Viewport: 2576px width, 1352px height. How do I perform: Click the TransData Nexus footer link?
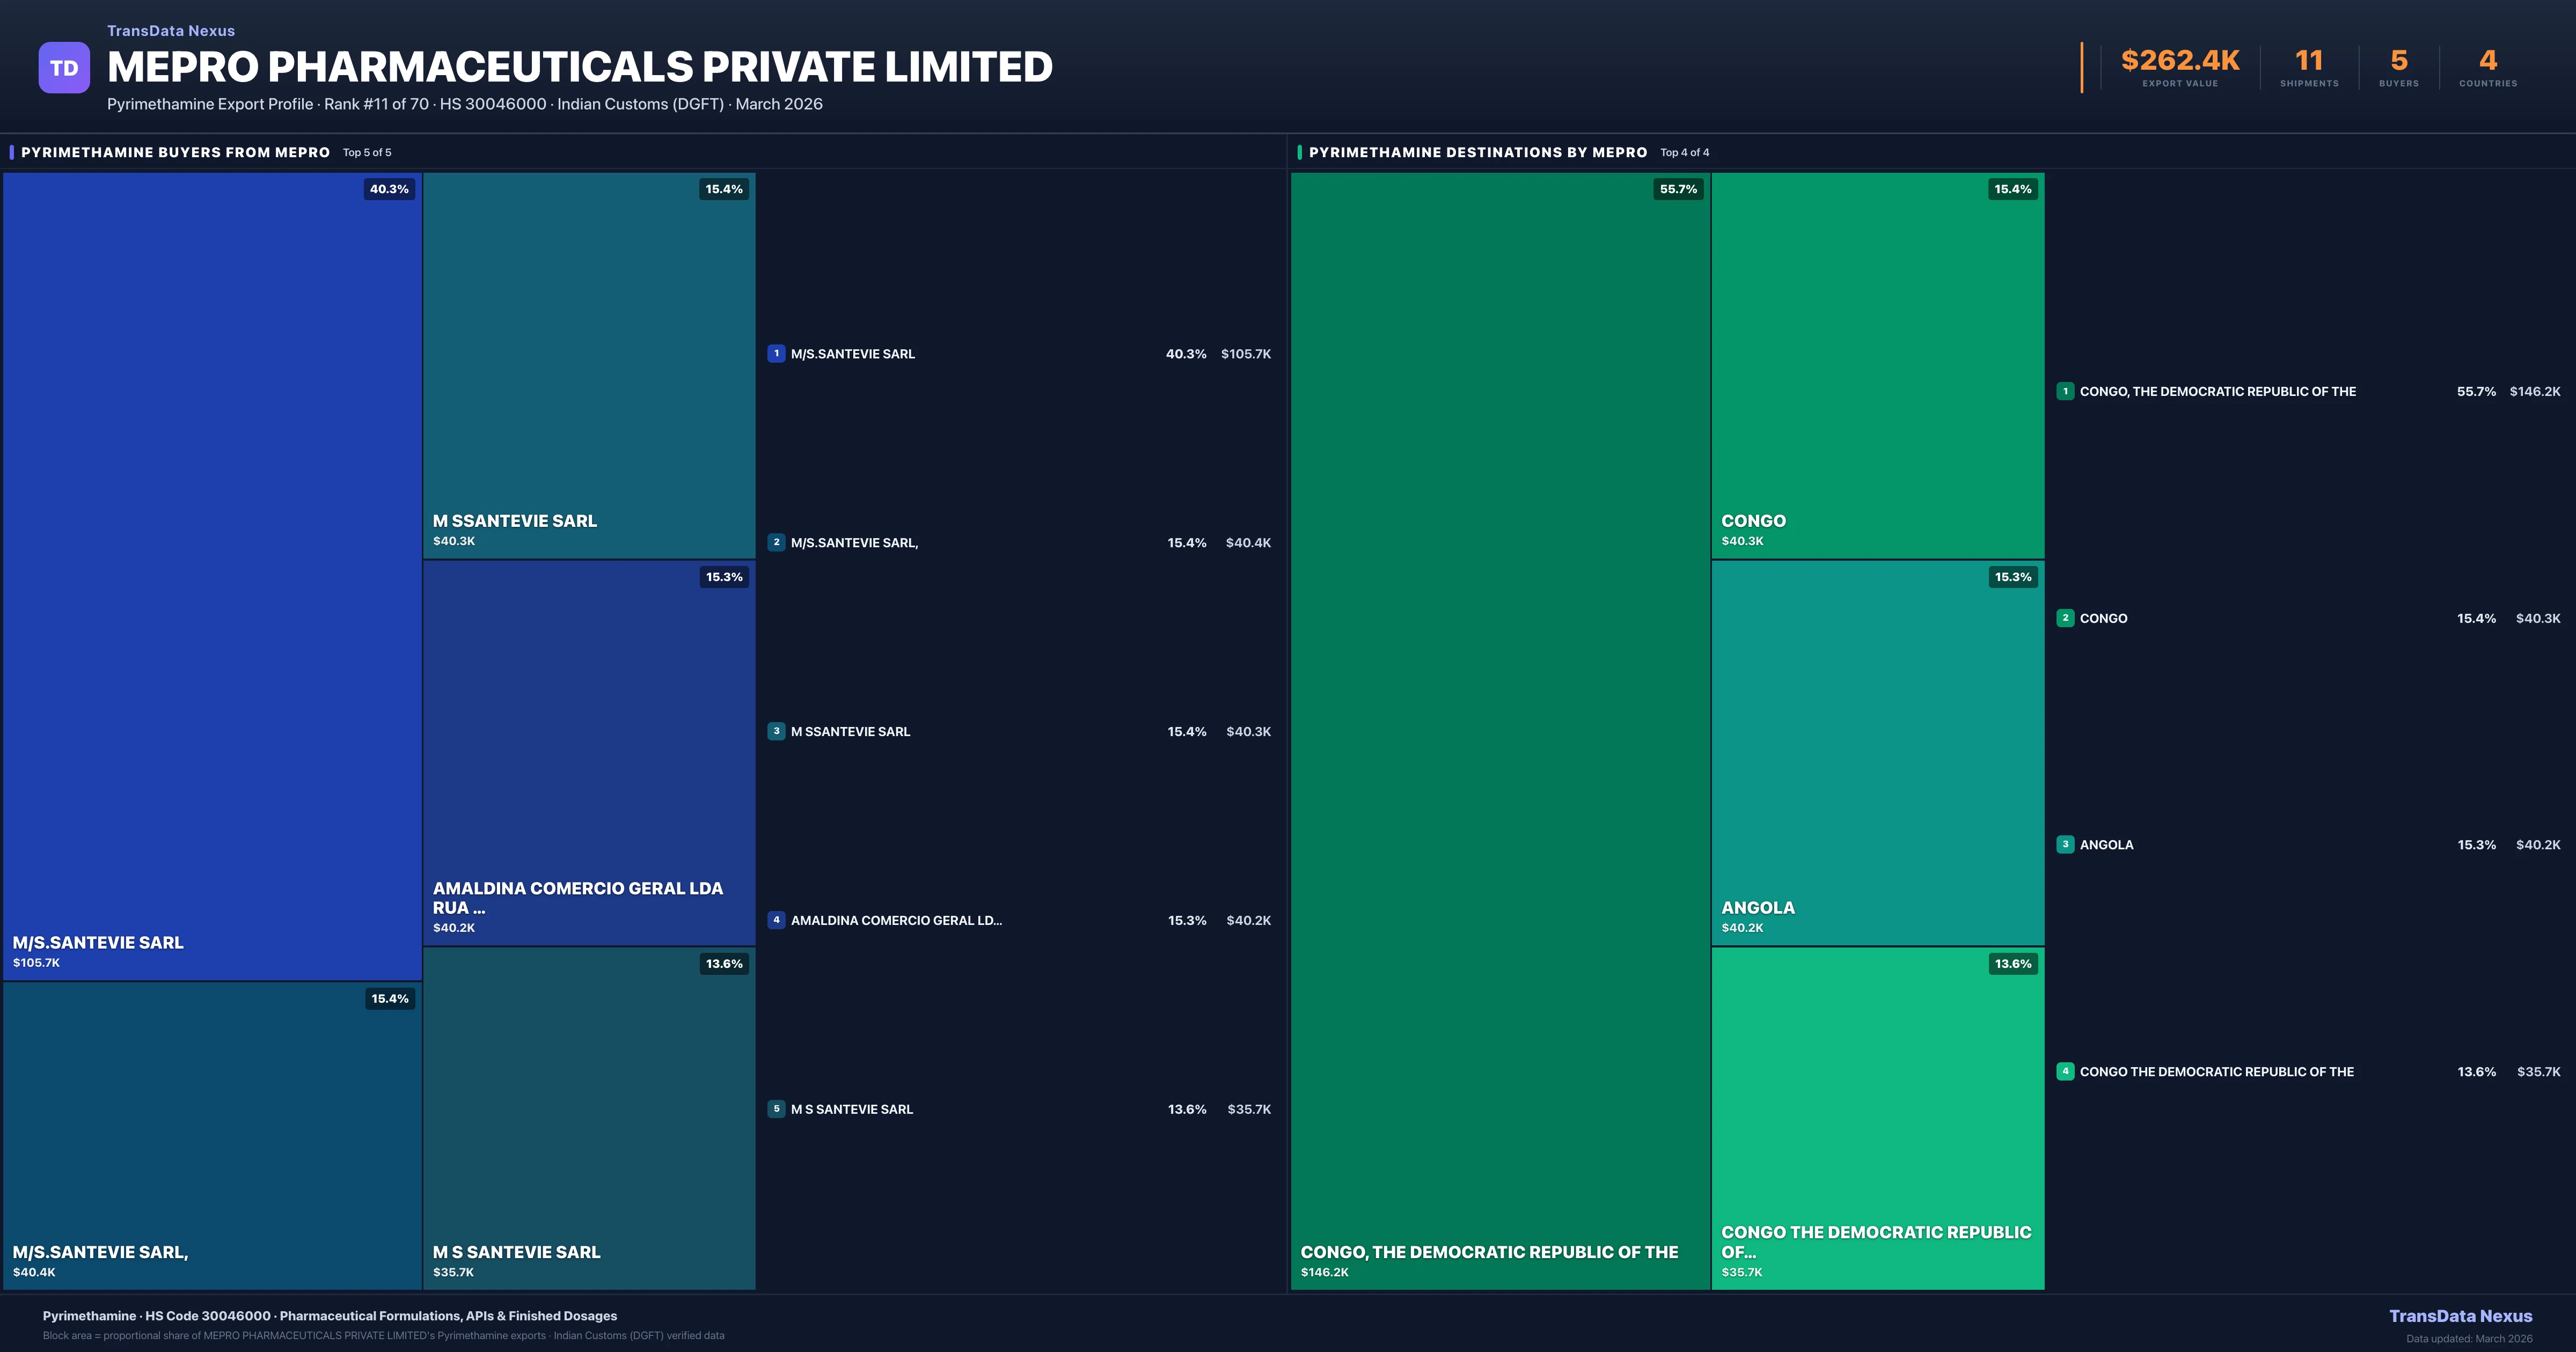(x=2460, y=1316)
